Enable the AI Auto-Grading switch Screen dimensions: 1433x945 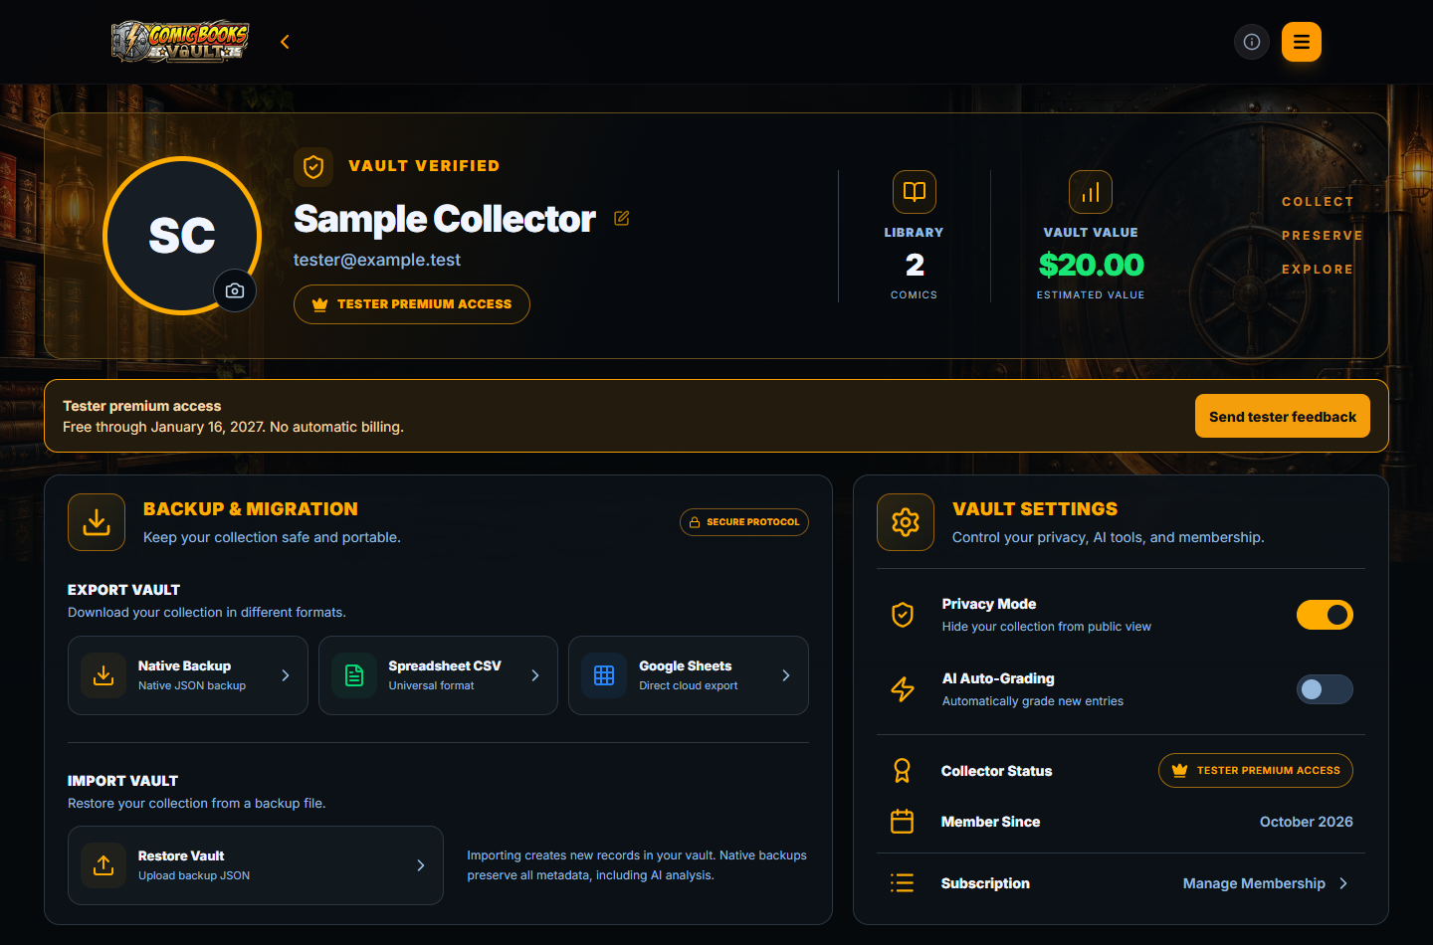pos(1325,689)
